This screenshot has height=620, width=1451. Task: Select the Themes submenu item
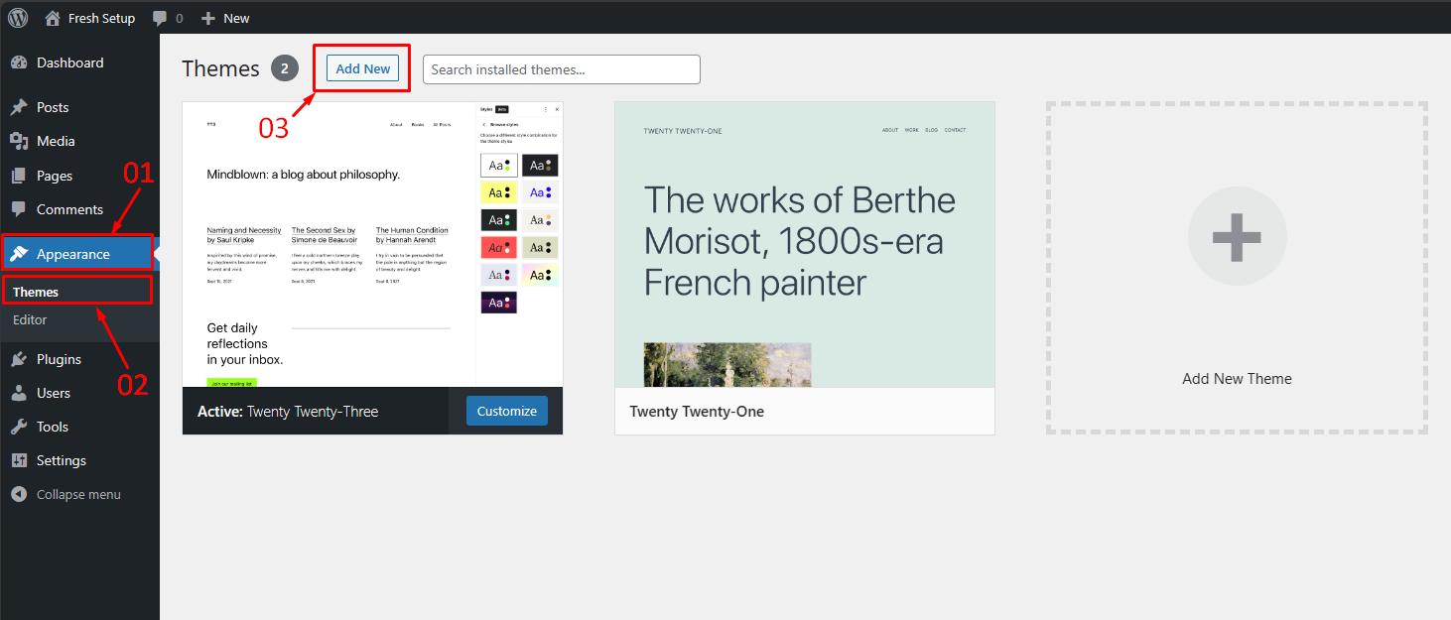click(x=36, y=292)
